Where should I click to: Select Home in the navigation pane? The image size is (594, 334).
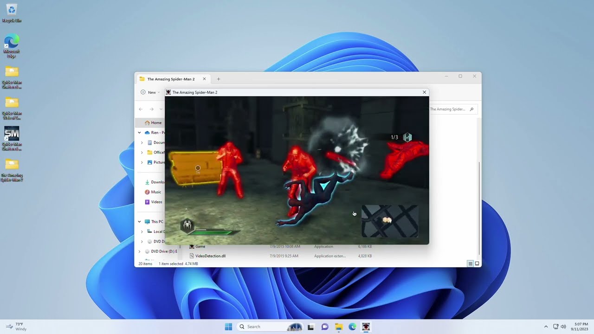[156, 123]
